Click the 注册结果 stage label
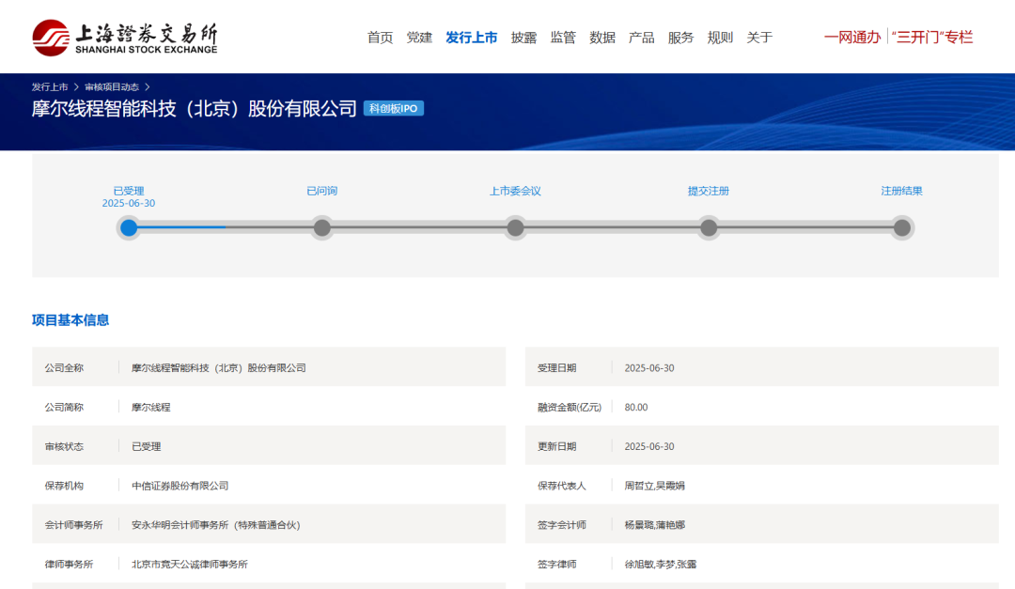 pyautogui.click(x=901, y=191)
